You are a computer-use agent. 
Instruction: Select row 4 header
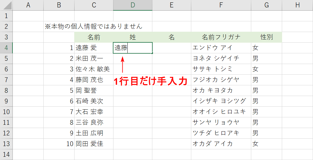pos(6,48)
